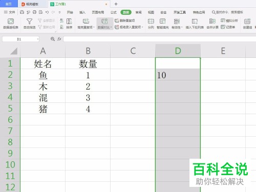Image resolution: width=256 pixels, height=192 pixels.
Task: Click 重新应用 reapply filter option
Action: tap(47, 27)
